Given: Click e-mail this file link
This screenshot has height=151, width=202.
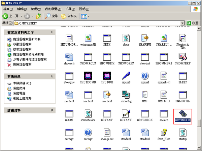Looking at the screenshot, I should 30,59.
